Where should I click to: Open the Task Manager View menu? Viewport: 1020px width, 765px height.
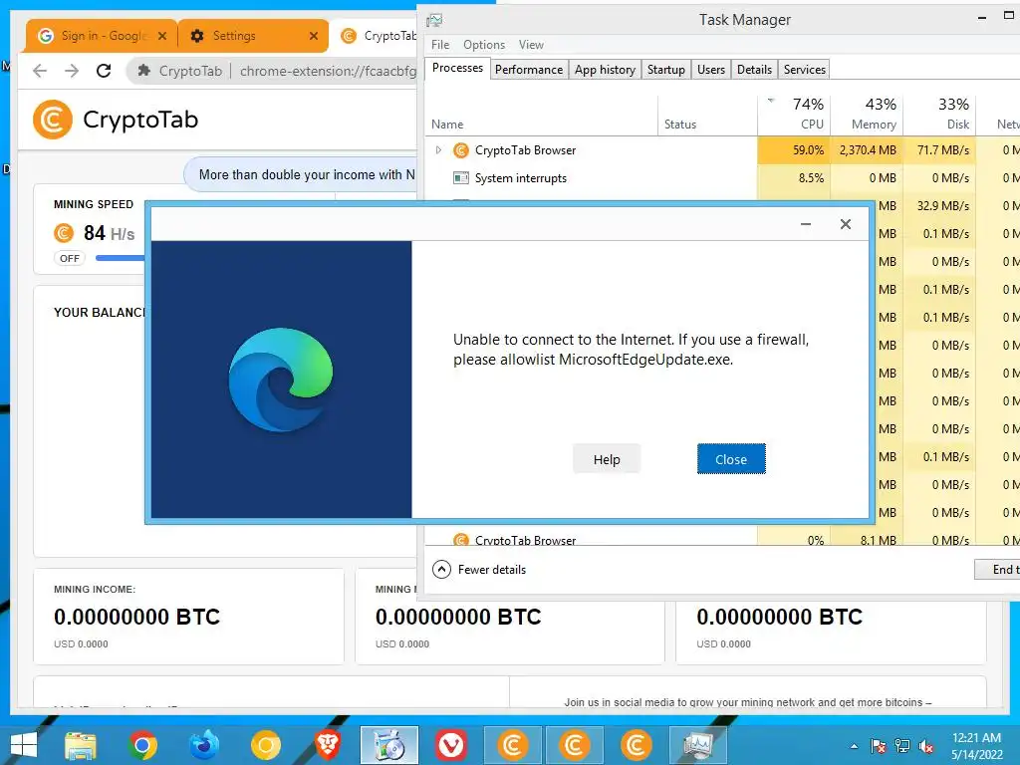(x=531, y=45)
